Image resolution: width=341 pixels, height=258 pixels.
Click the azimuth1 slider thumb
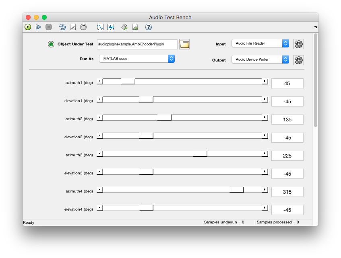128,82
